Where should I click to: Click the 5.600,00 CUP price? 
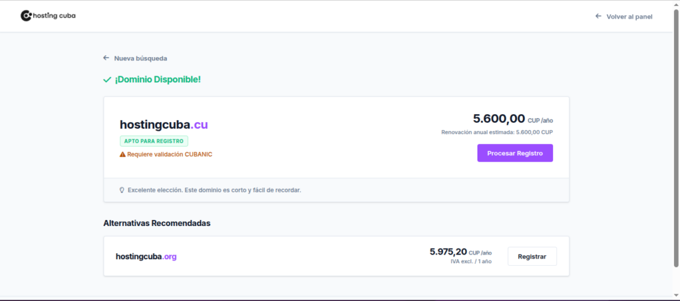[499, 119]
